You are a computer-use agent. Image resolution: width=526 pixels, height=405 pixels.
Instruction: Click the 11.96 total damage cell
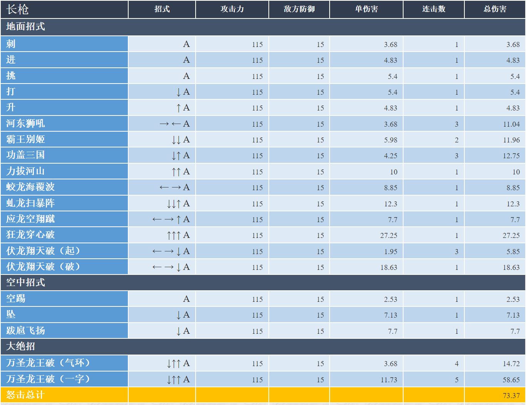point(495,140)
